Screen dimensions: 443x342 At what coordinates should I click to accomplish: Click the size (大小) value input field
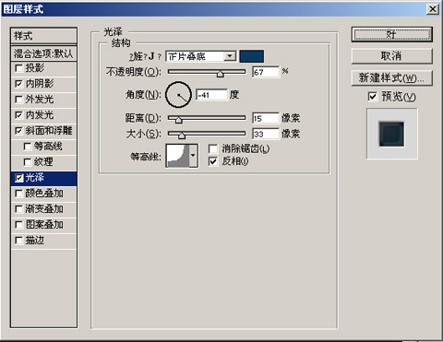[266, 134]
